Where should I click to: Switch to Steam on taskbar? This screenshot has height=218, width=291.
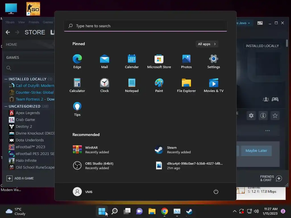(189, 211)
